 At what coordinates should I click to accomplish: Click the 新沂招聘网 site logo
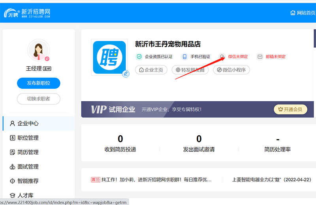point(28,13)
